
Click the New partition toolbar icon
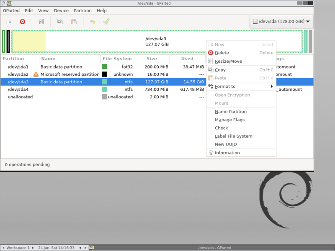[x=9, y=22]
